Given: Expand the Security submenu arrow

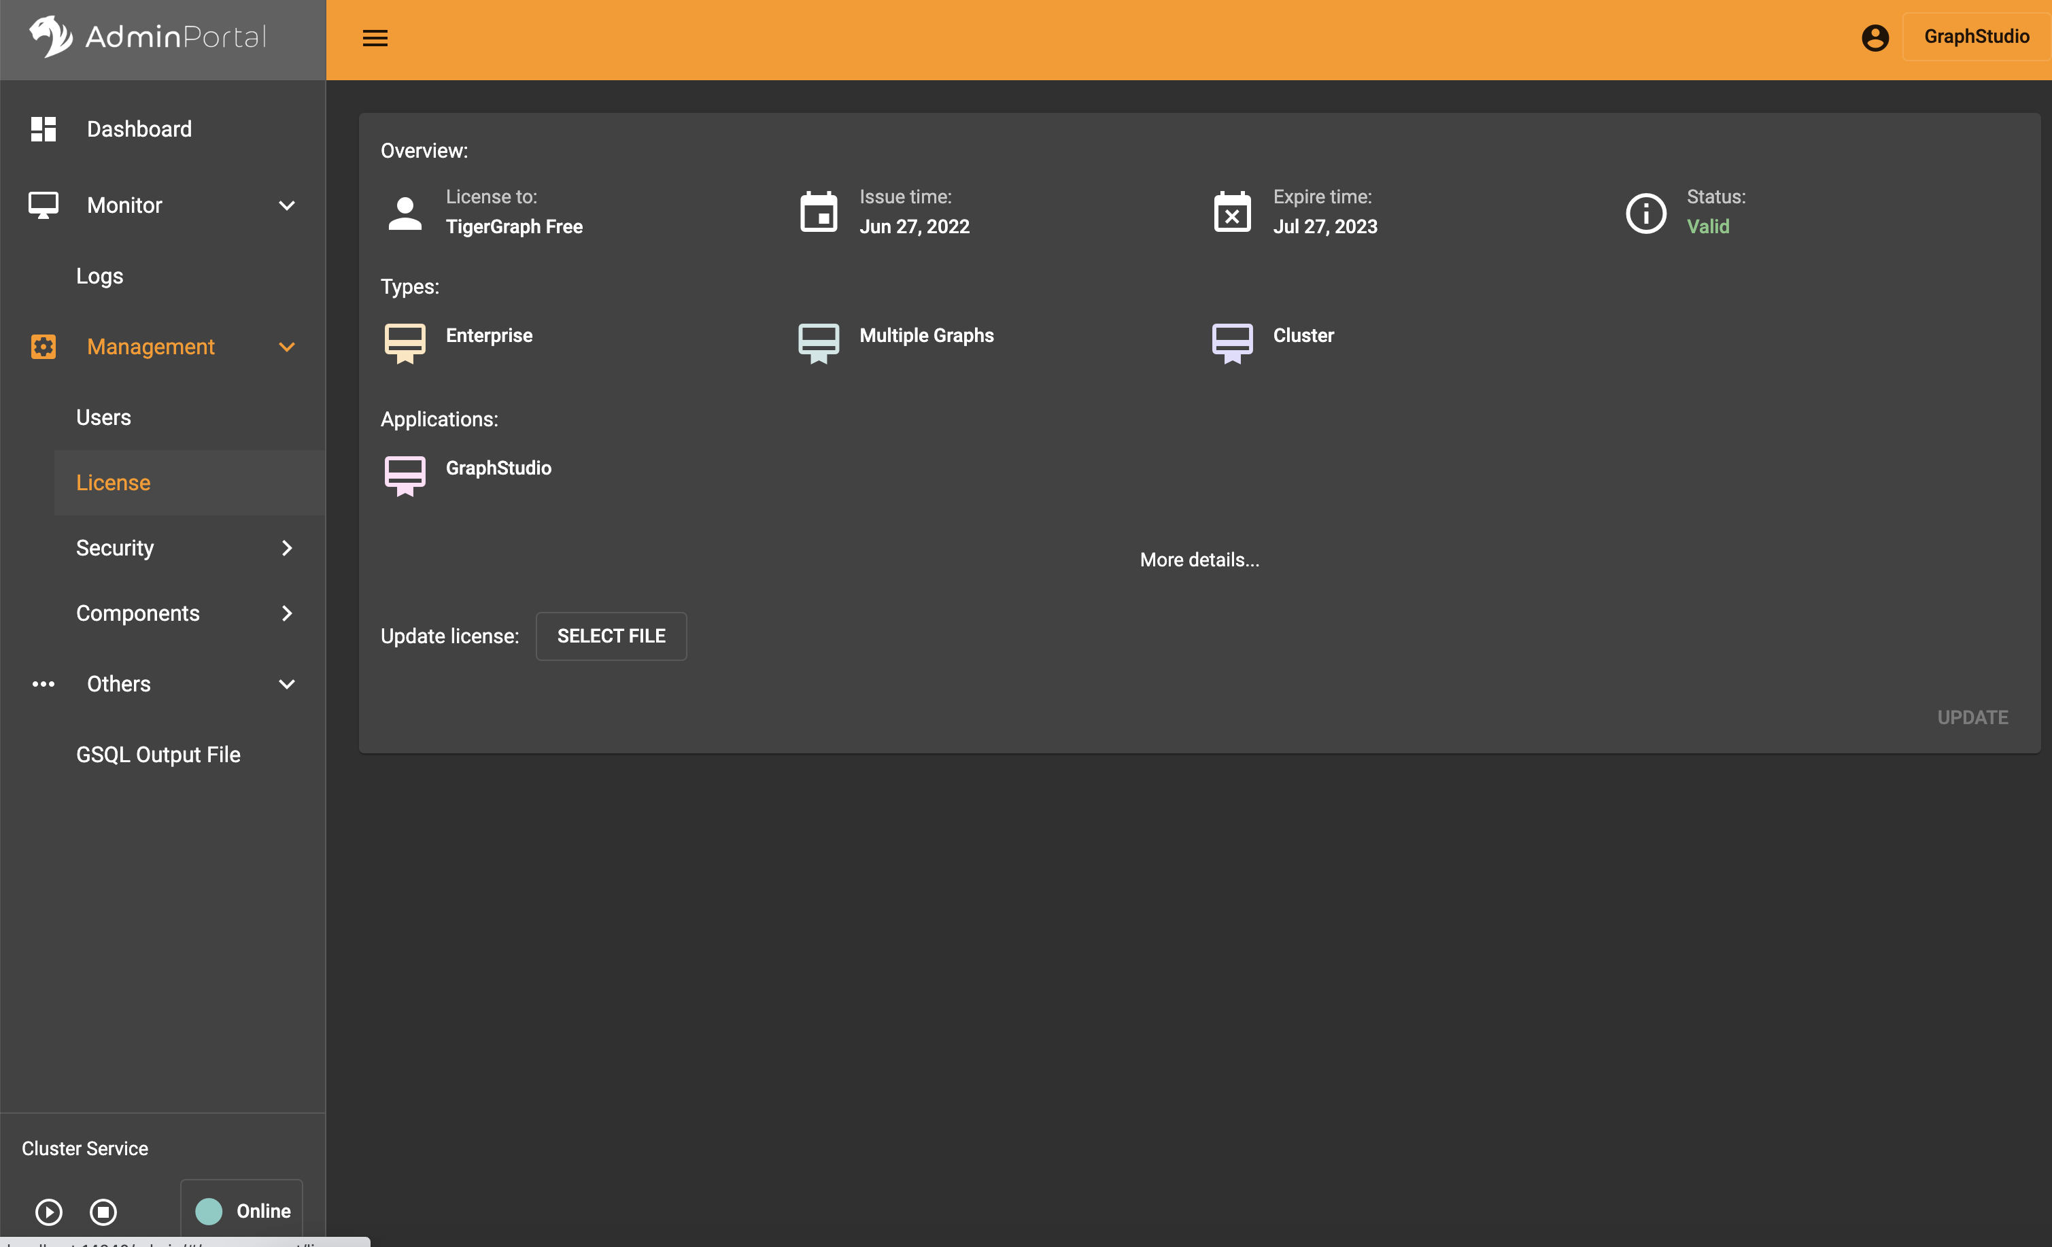Looking at the screenshot, I should (x=286, y=548).
